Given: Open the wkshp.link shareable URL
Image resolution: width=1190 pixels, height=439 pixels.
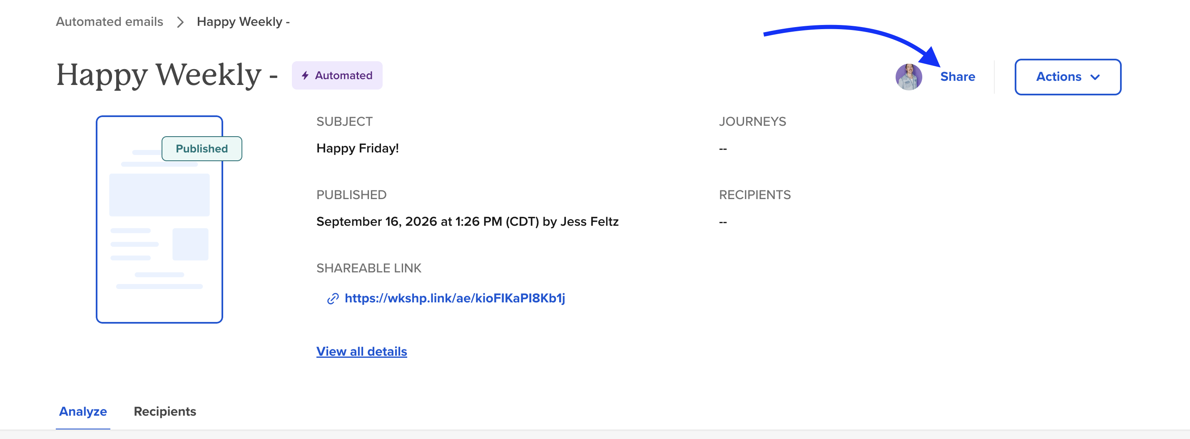Looking at the screenshot, I should (455, 298).
